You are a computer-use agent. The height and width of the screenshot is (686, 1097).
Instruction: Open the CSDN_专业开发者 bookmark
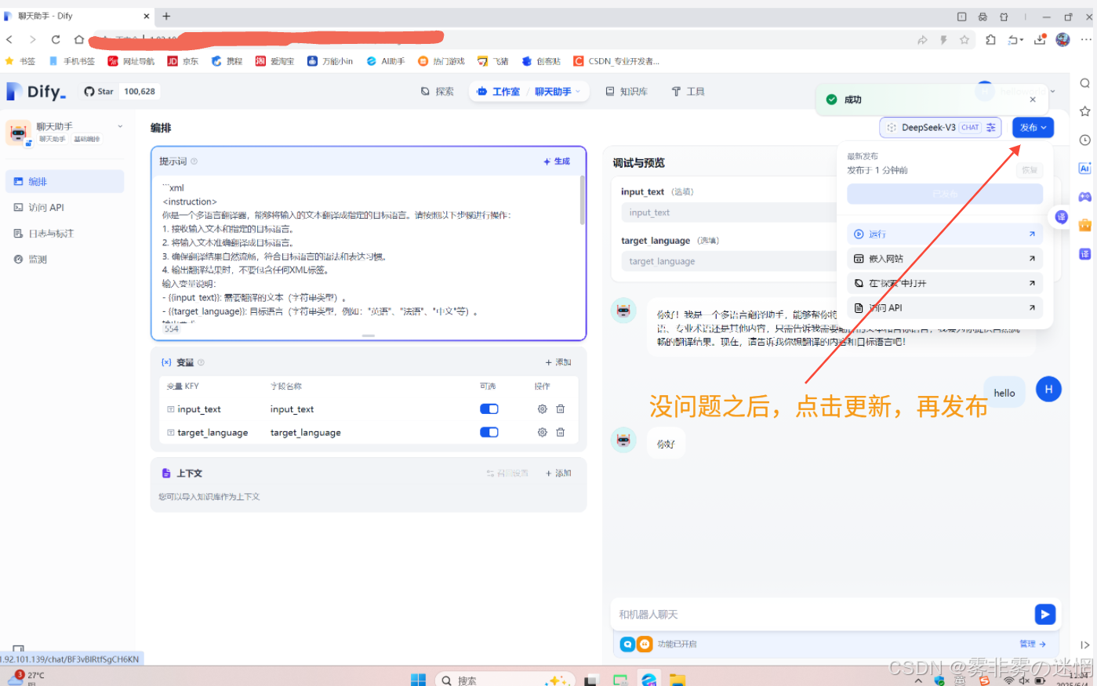click(x=616, y=61)
